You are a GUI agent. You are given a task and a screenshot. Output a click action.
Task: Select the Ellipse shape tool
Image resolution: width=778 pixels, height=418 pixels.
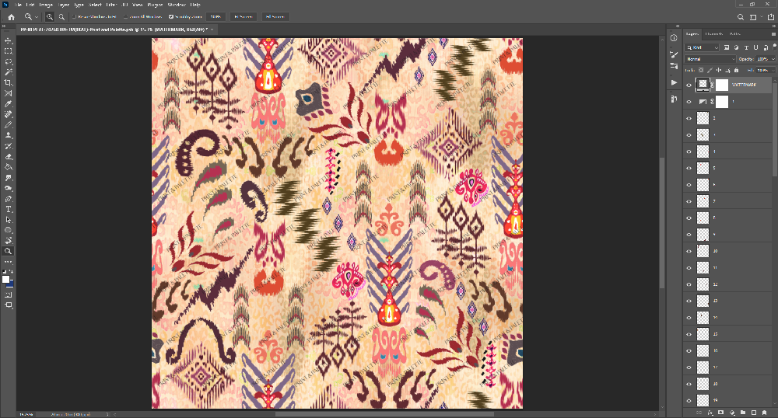(x=9, y=230)
